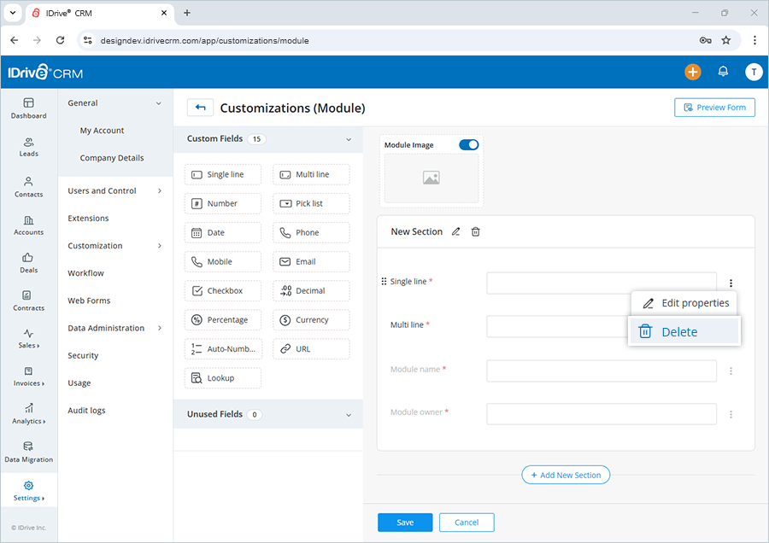
Task: Disable the Module Image toggle
Action: [x=469, y=145]
